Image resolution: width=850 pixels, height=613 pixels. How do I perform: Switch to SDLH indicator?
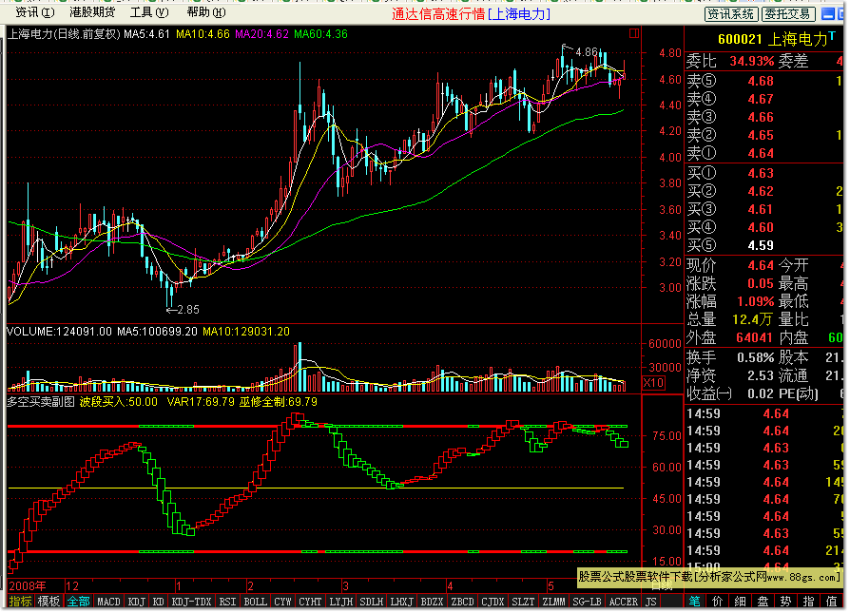coord(372,602)
